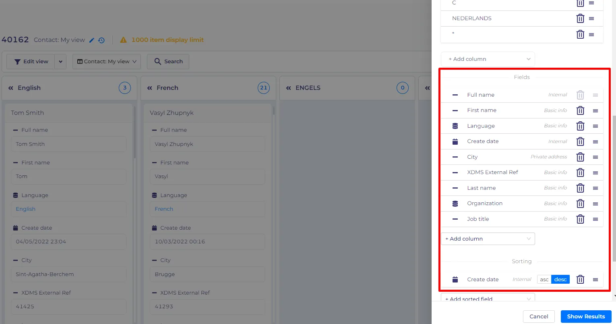
Task: Click the 1000 item display limit warning
Action: coord(162,40)
